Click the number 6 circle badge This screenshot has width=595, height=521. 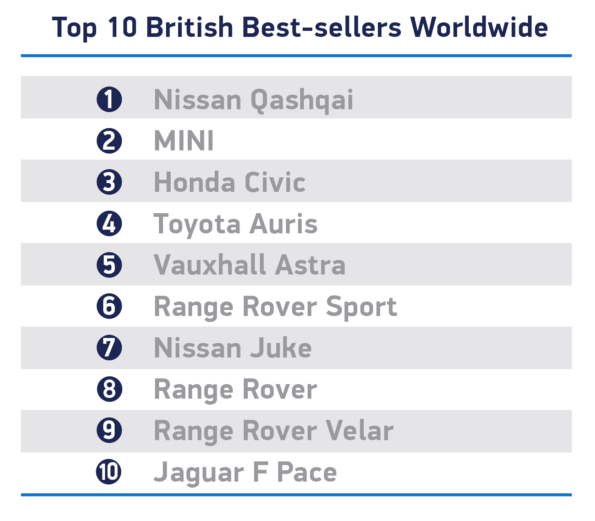pos(109,306)
